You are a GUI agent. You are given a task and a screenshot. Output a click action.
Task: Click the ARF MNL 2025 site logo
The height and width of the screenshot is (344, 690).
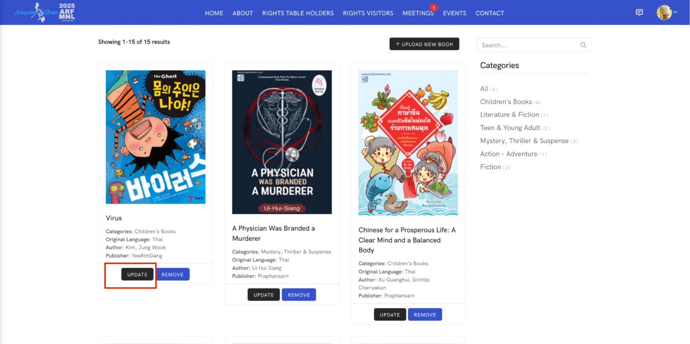(x=45, y=13)
